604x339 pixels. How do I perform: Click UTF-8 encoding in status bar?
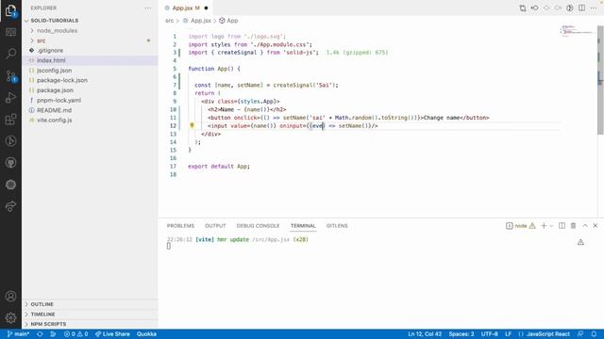pyautogui.click(x=489, y=334)
